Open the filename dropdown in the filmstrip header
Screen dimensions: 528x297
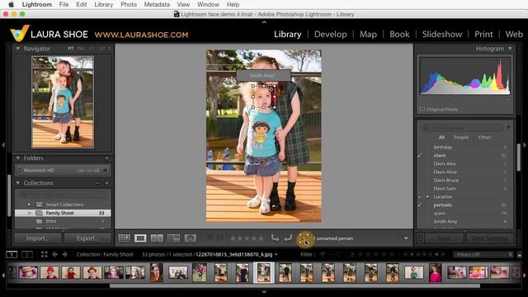coord(276,254)
